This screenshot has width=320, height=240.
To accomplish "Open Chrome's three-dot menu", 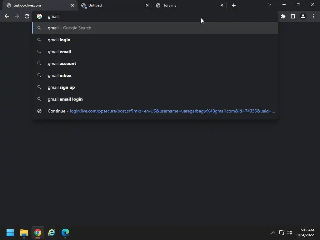I will pos(313,16).
